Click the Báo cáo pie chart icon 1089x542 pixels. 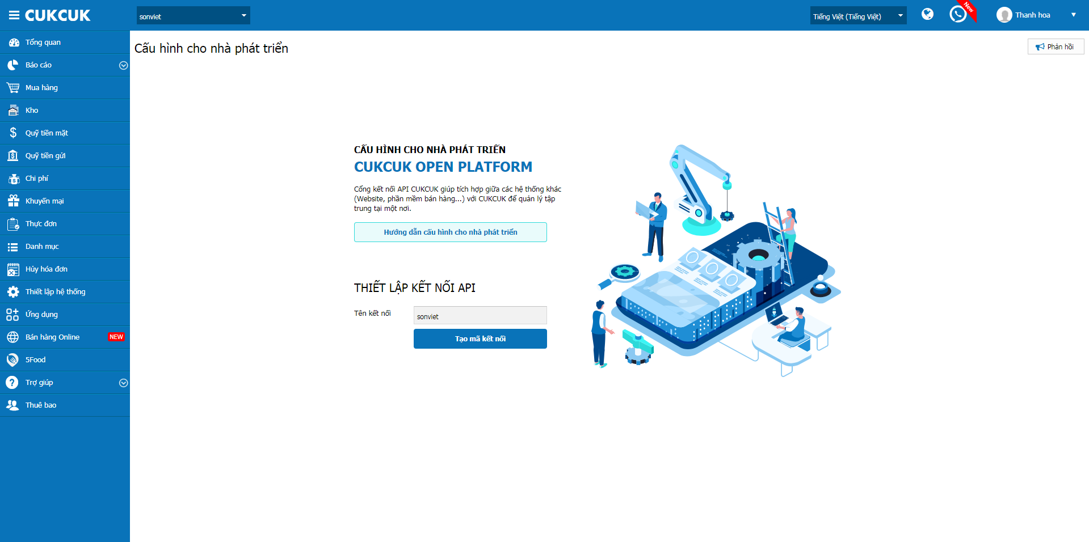point(13,65)
